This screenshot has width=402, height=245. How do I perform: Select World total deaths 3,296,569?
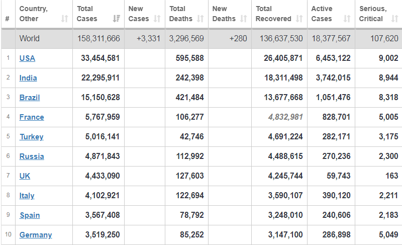tap(186, 38)
